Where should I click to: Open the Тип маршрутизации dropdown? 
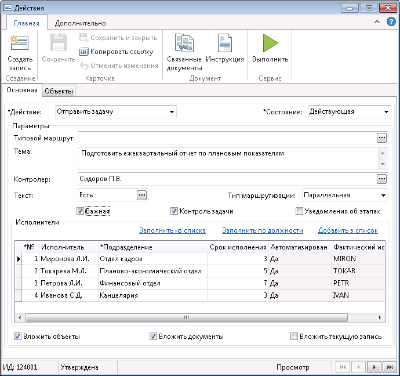tap(383, 196)
